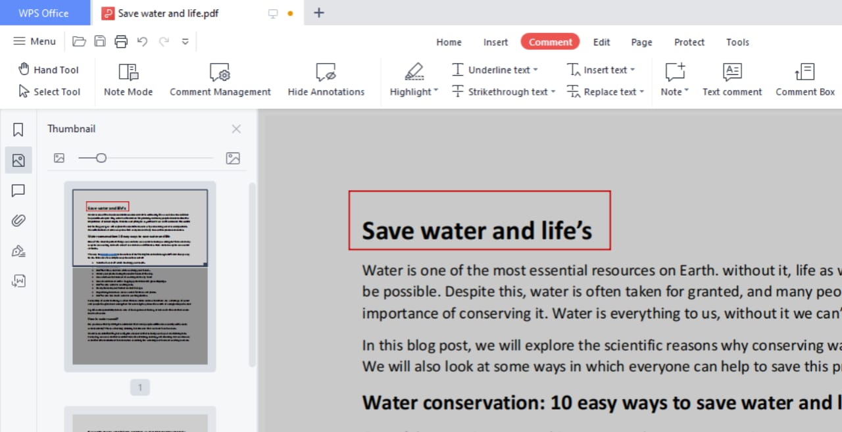Add a Comment Box
842x432 pixels.
coord(804,80)
